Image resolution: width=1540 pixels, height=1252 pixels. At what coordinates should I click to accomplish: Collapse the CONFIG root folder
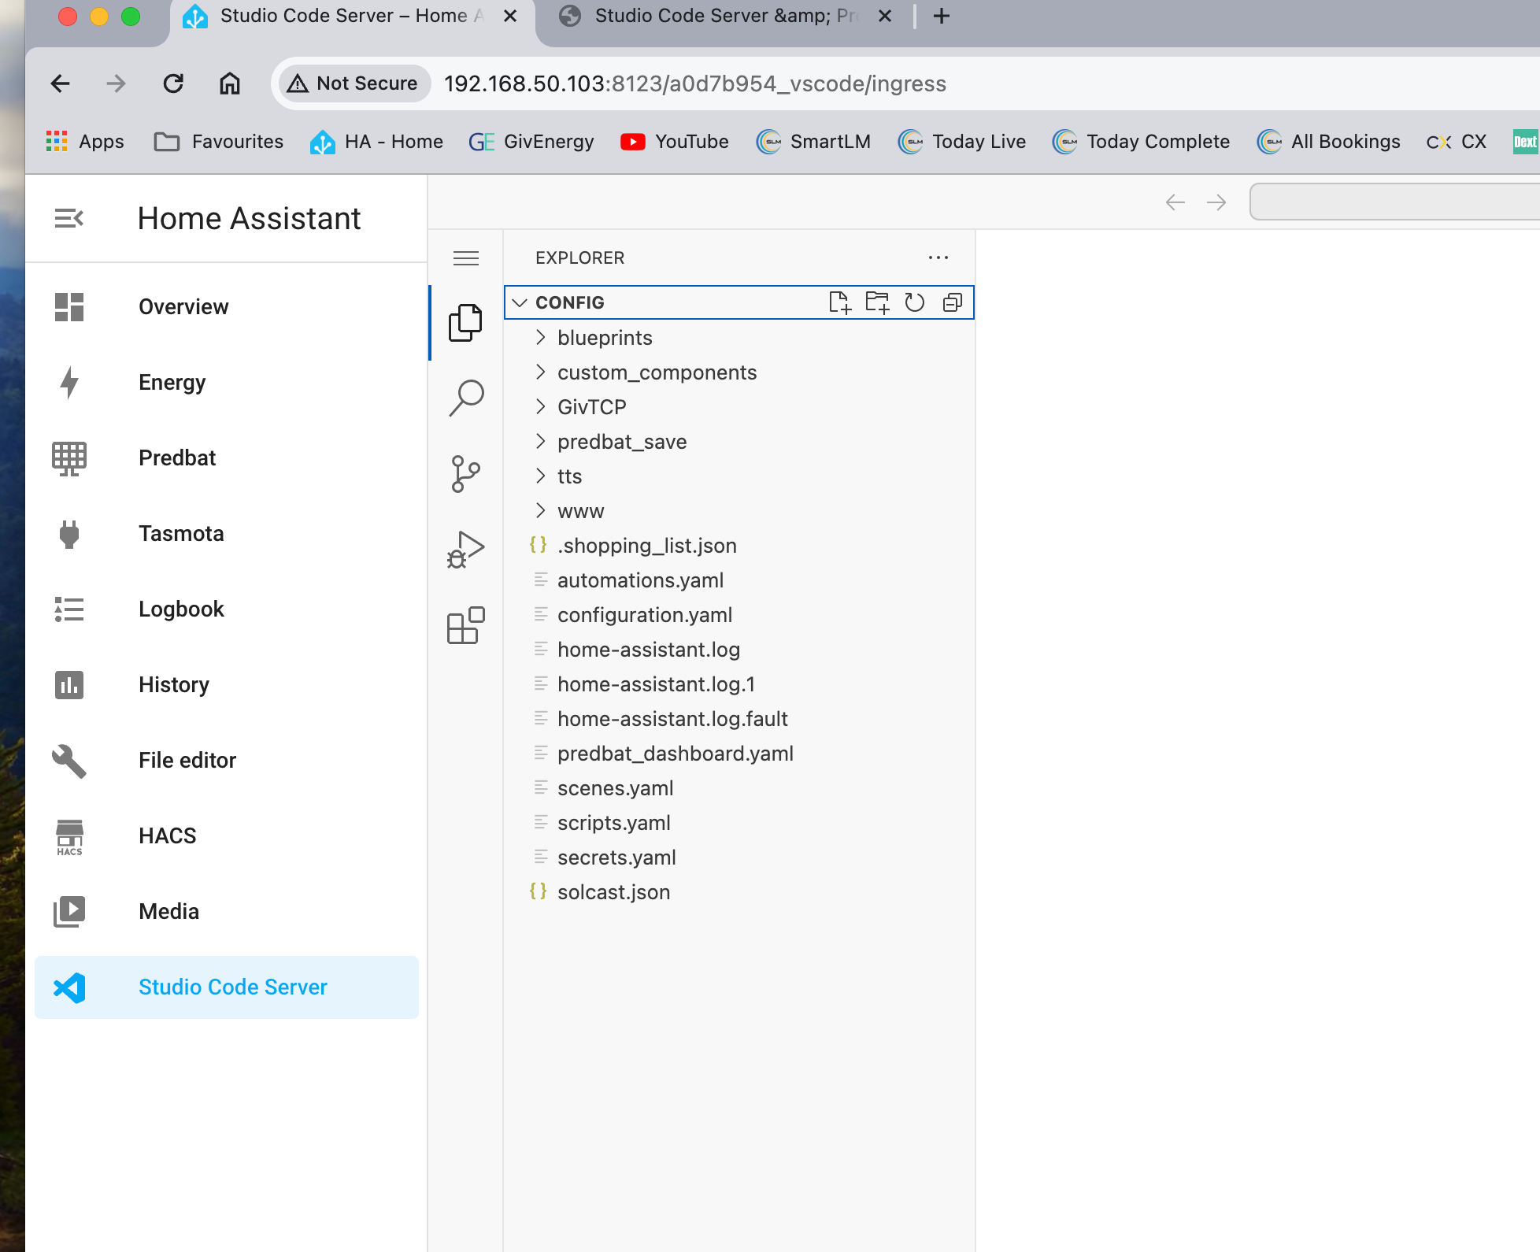coord(520,302)
